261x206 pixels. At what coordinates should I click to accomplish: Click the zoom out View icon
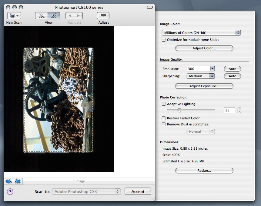(42, 16)
